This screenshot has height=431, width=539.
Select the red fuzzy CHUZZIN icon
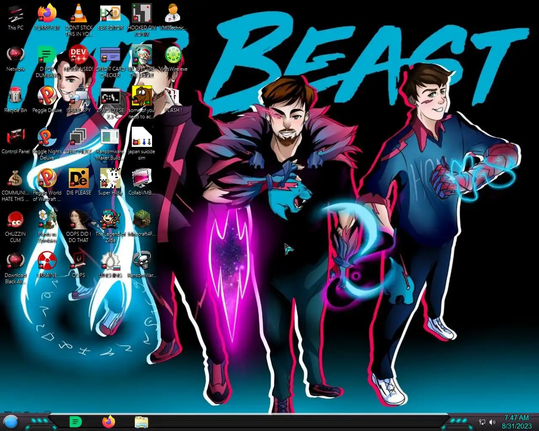point(16,226)
